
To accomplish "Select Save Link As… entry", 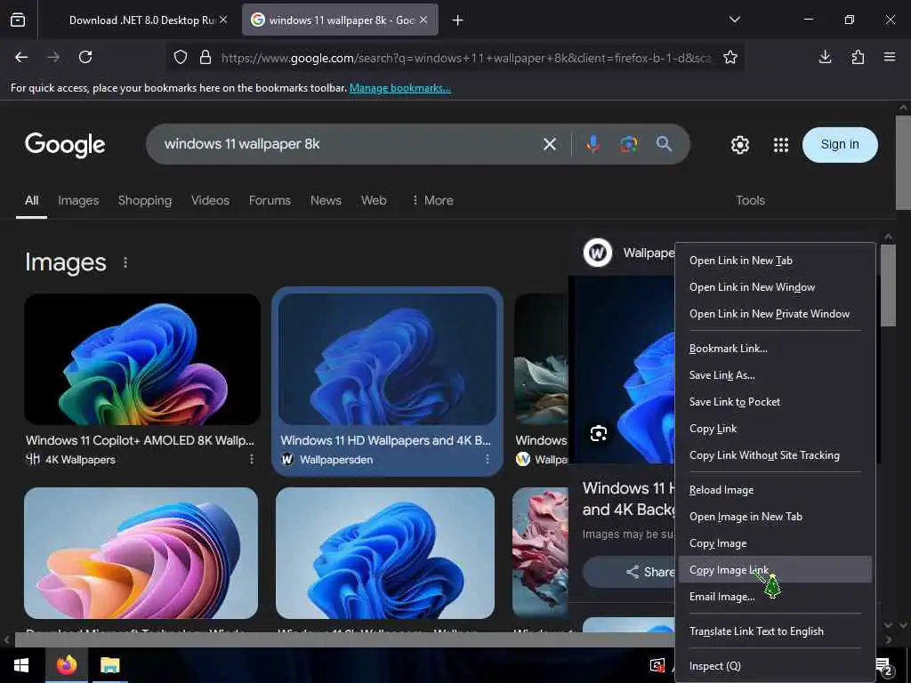I will 775,375.
